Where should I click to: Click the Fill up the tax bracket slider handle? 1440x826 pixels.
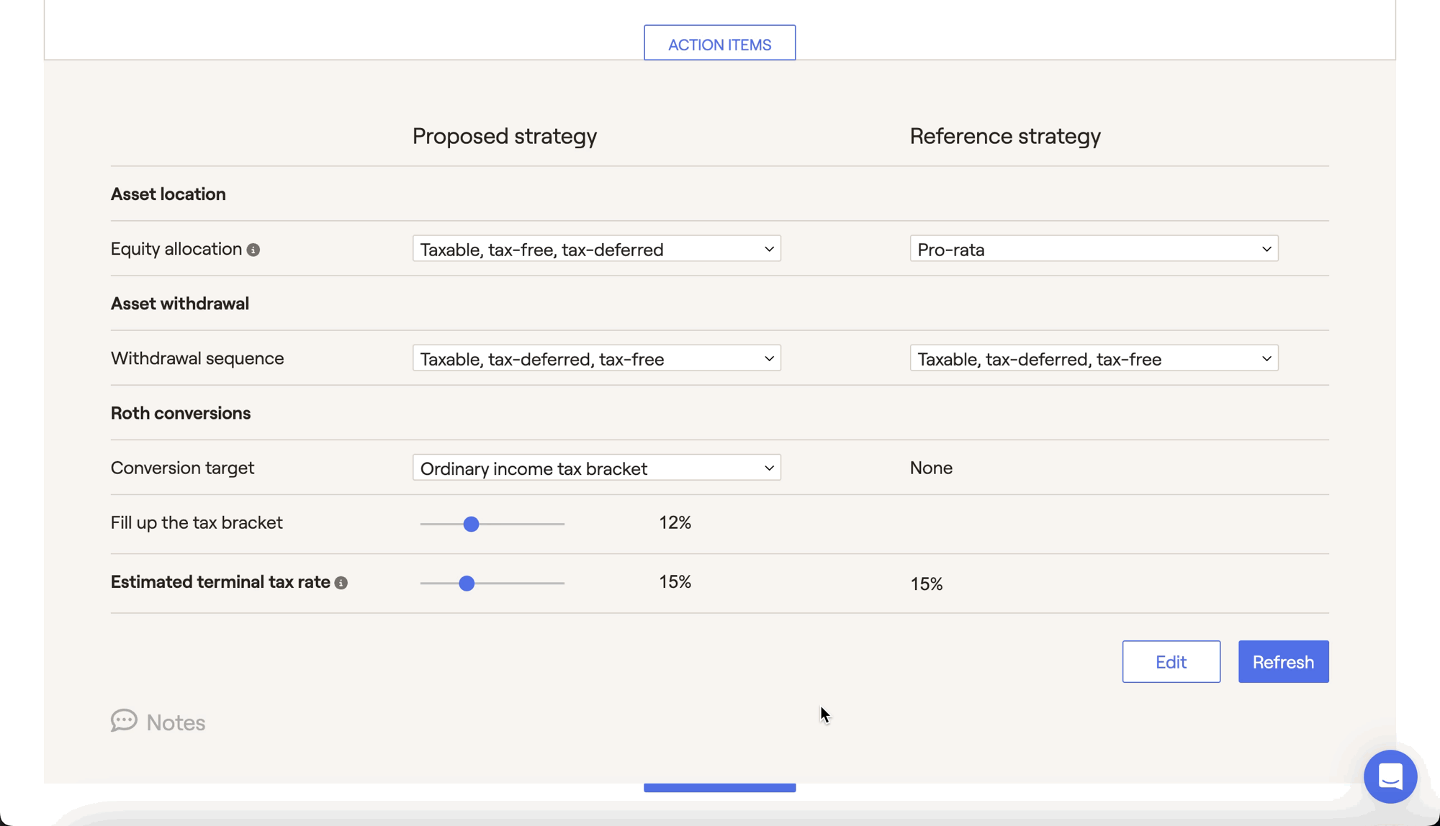click(471, 524)
